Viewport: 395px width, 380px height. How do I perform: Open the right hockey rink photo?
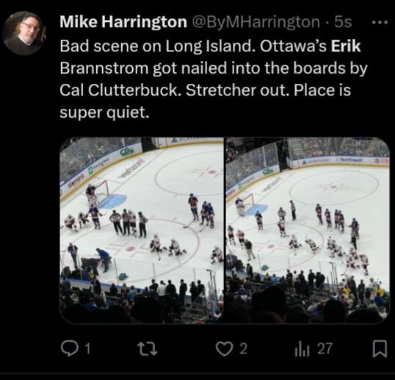pos(308,230)
